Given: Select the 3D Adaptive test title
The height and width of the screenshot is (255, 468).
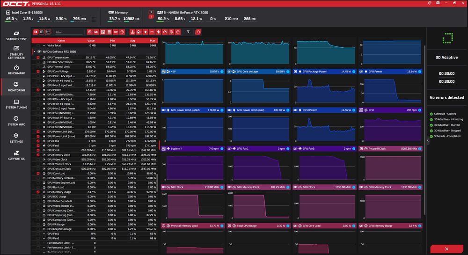Looking at the screenshot, I should coord(446,57).
